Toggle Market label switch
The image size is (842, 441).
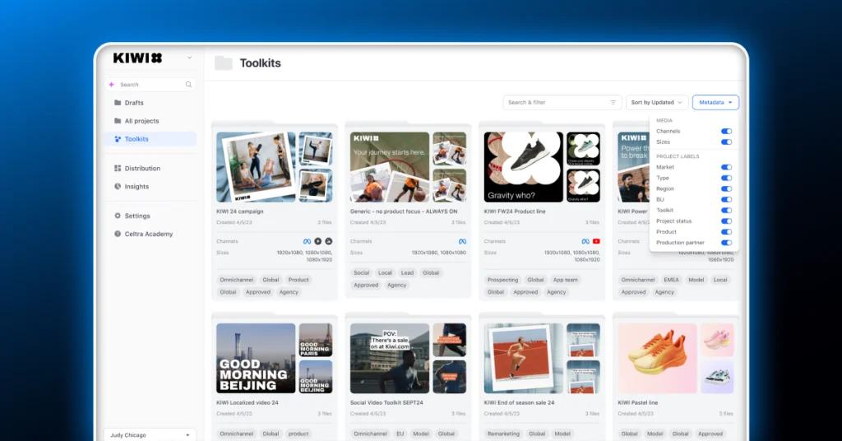tap(726, 167)
